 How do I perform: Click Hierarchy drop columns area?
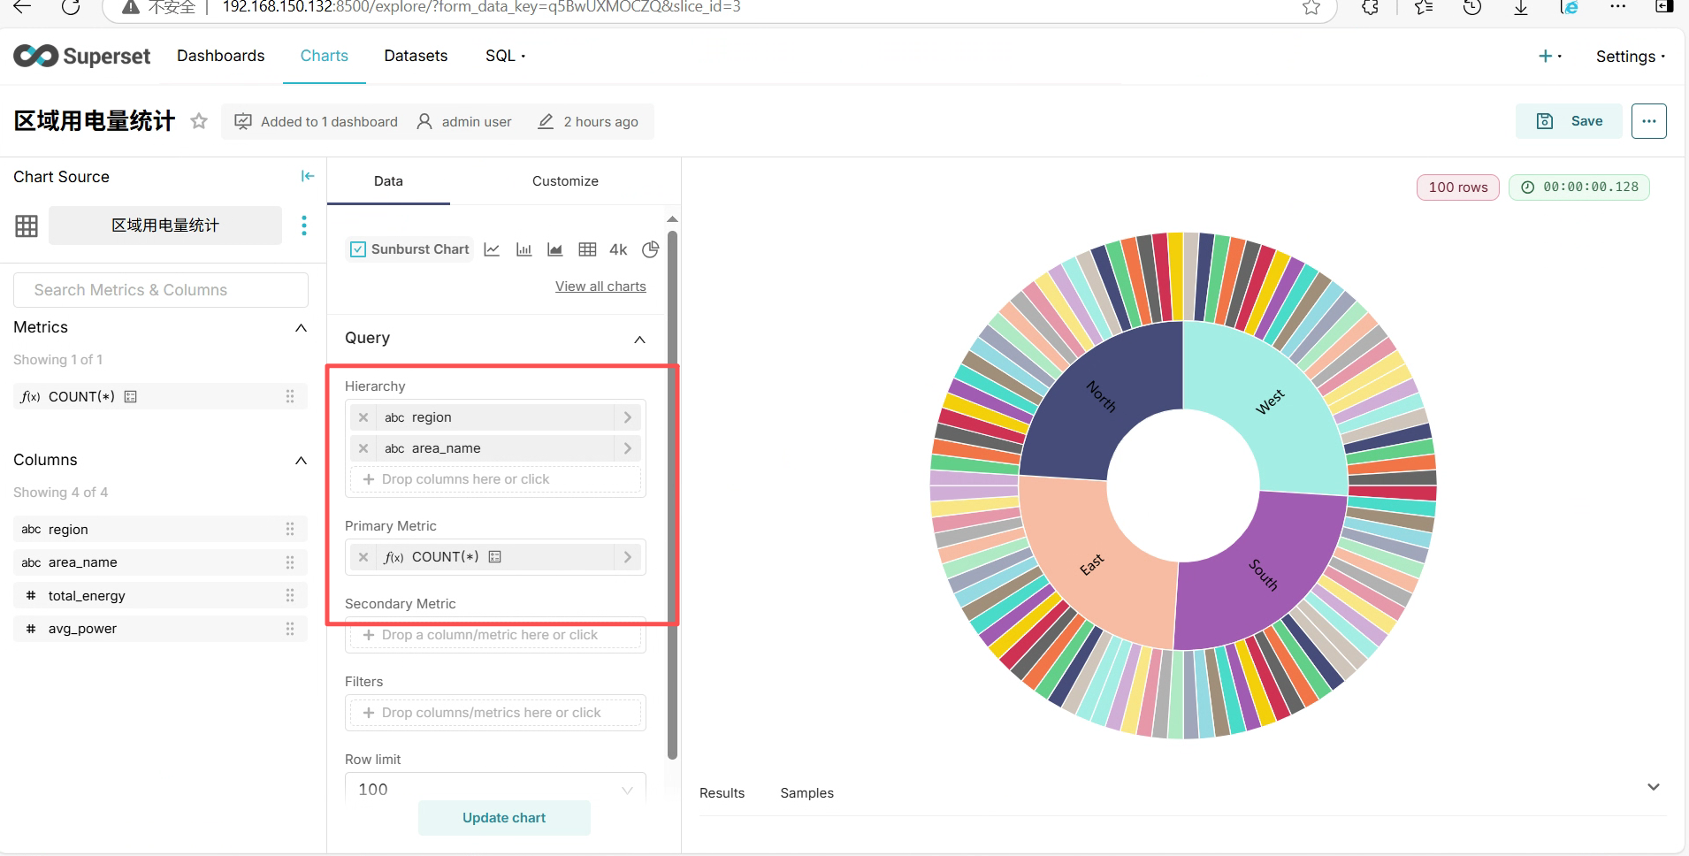pyautogui.click(x=495, y=479)
